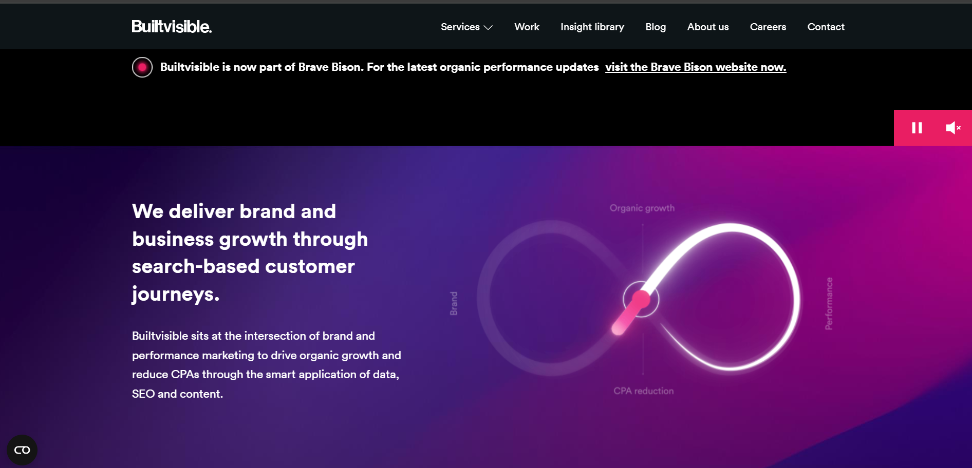The width and height of the screenshot is (972, 468).
Task: Visit the Careers page
Action: coord(768,27)
